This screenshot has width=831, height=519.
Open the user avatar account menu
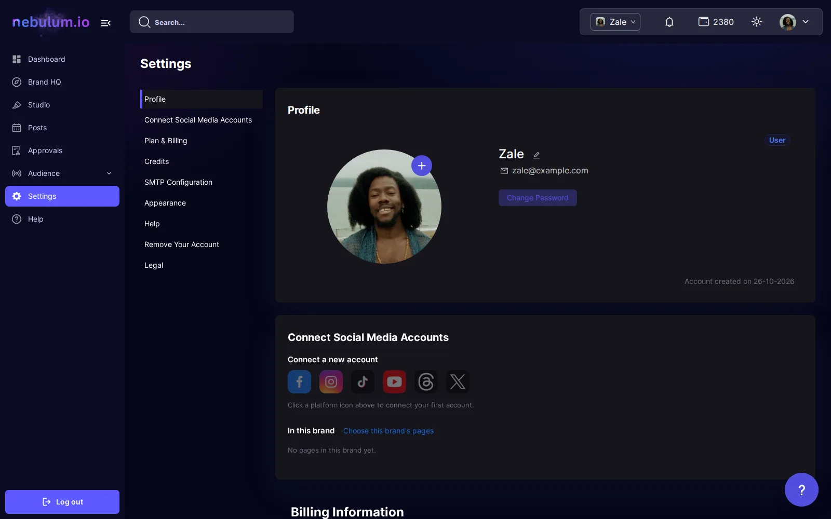[795, 22]
